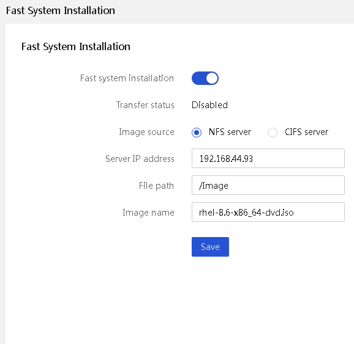Click the gray header bar beside the title
Image resolution: width=354 pixels, height=344 pixels.
pyautogui.click(x=235, y=11)
